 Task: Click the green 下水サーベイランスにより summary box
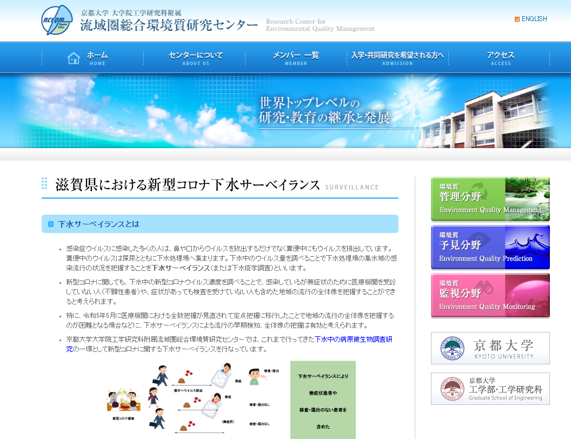click(323, 400)
